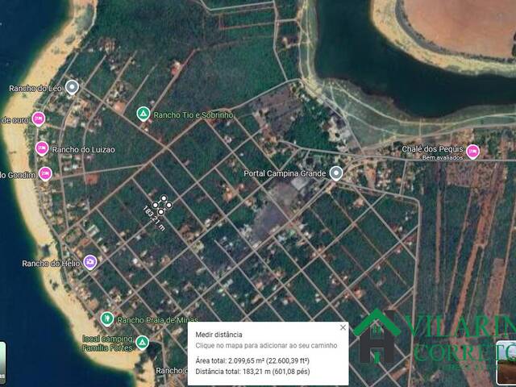Image resolution: width=516 pixels, height=387 pixels.
Task: Select the pink lodging pin beside 'de ouro'
Action: 39,119
